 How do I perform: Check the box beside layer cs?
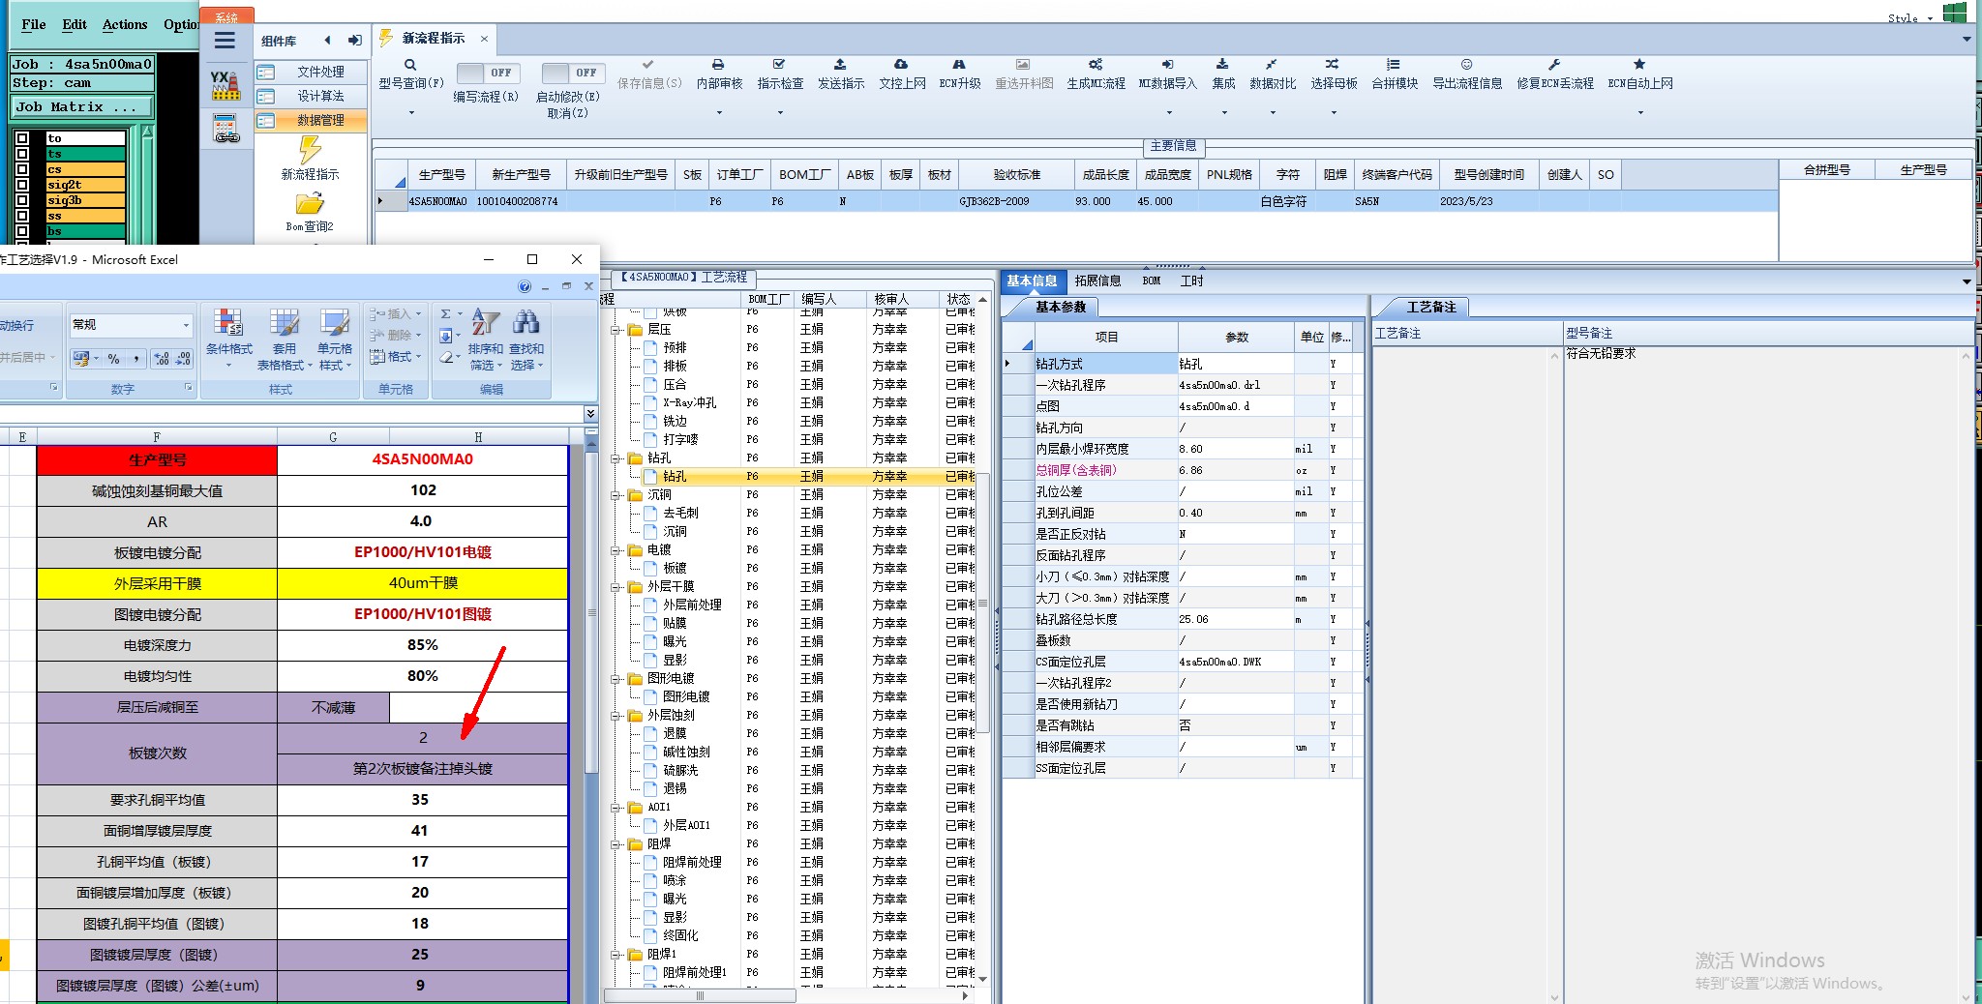pyautogui.click(x=22, y=169)
